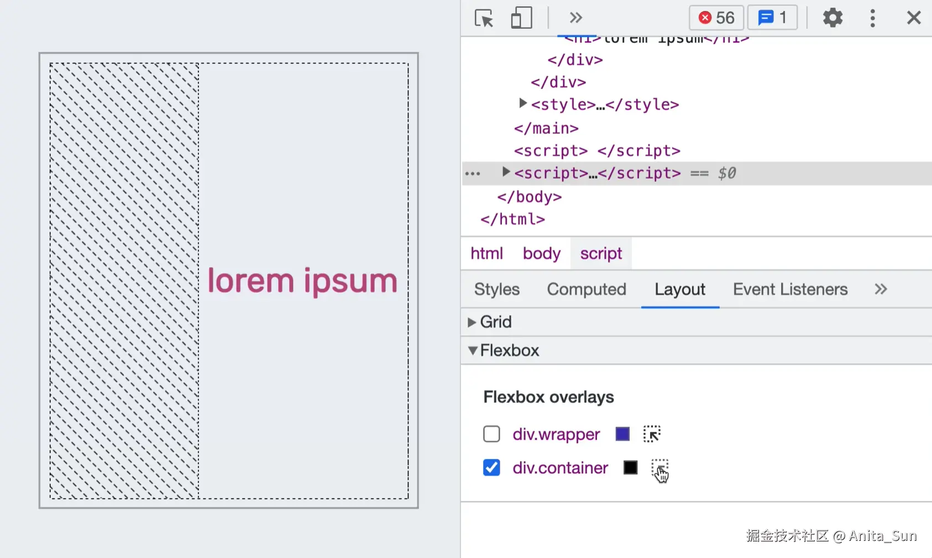Show more sidebar tabs chevron
Viewport: 932px width, 558px height.
point(881,289)
